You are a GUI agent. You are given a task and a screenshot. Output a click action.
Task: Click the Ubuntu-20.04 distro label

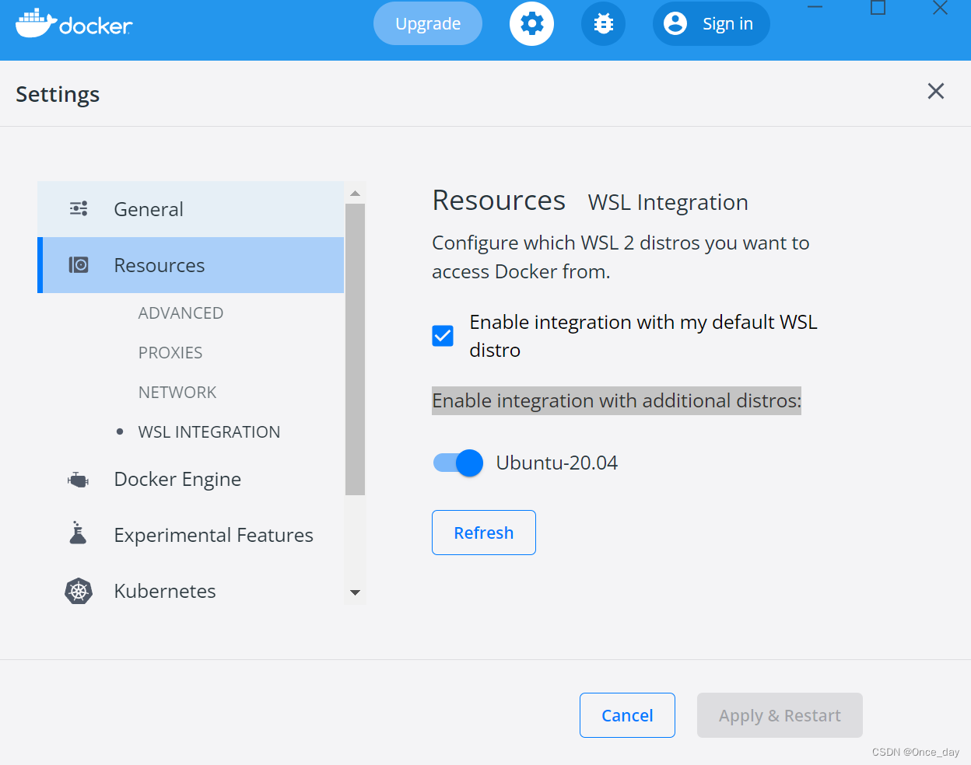(557, 463)
